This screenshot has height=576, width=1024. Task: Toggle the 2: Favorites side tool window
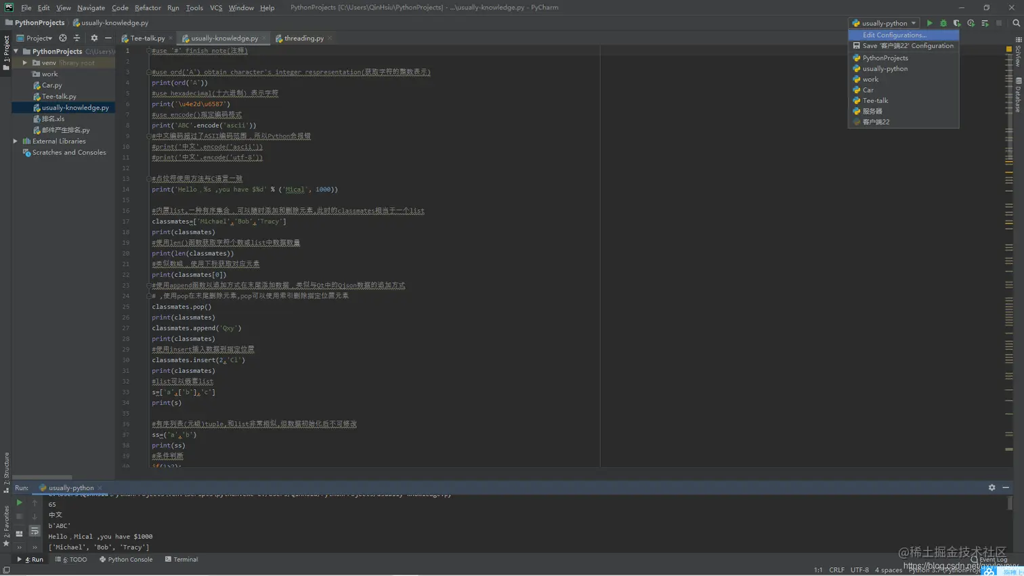click(x=6, y=525)
